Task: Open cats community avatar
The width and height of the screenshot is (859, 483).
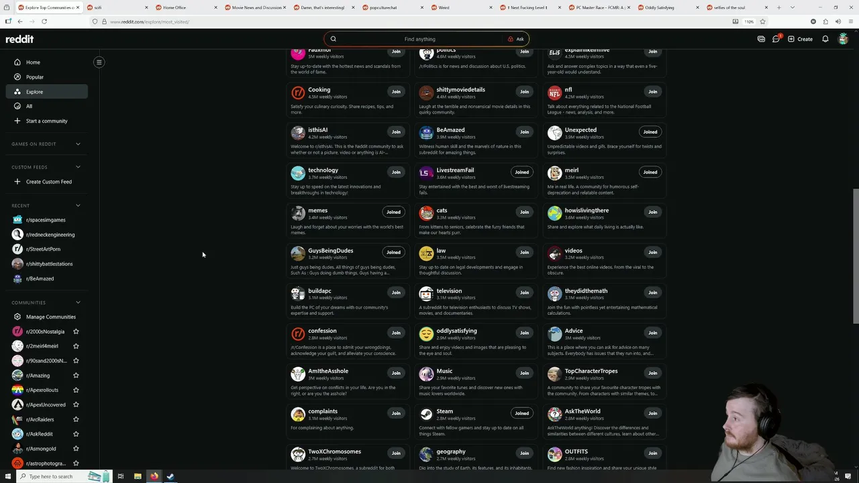Action: click(x=426, y=213)
